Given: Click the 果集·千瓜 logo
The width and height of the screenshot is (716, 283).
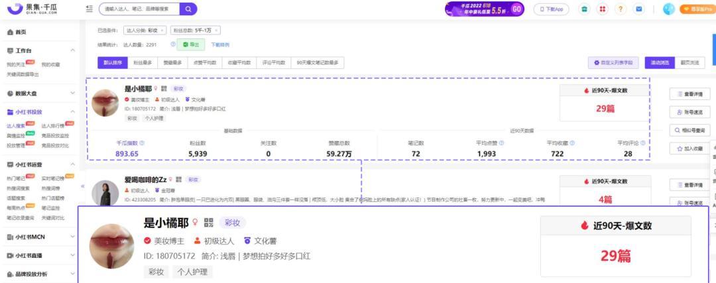Looking at the screenshot, I should pyautogui.click(x=32, y=8).
